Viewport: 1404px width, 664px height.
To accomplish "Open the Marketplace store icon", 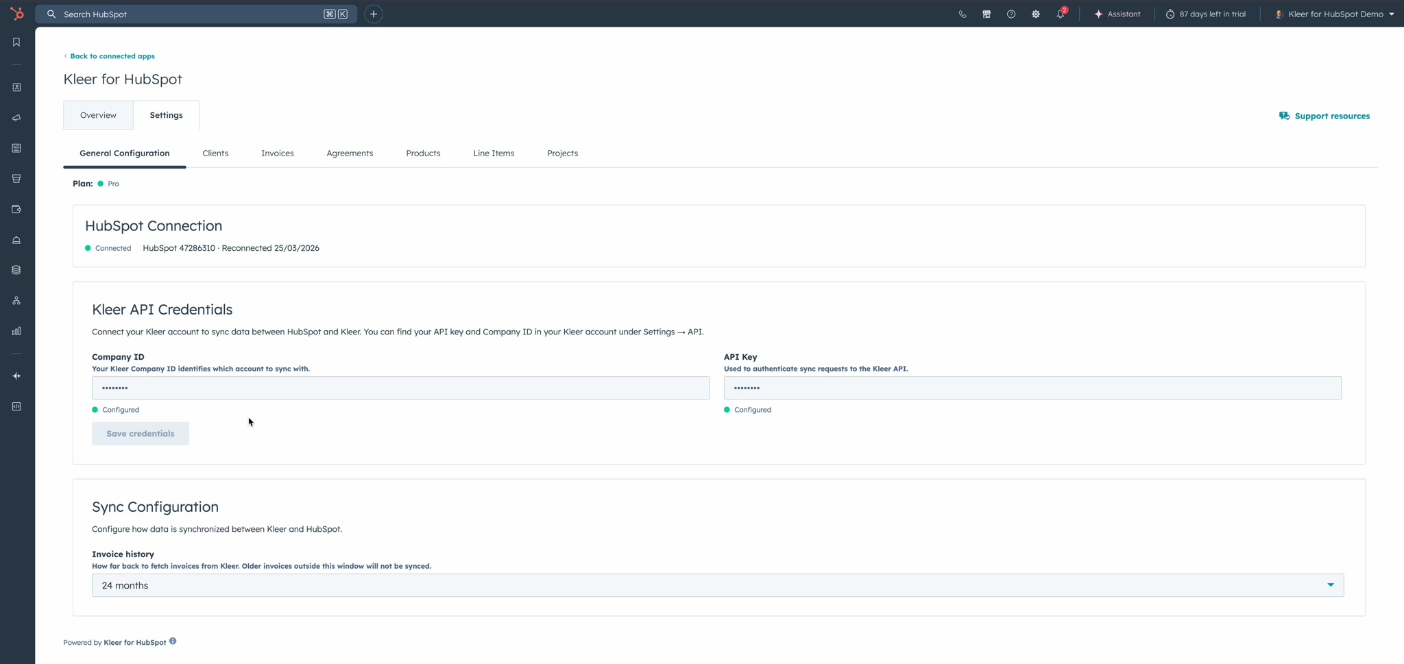I will (987, 14).
